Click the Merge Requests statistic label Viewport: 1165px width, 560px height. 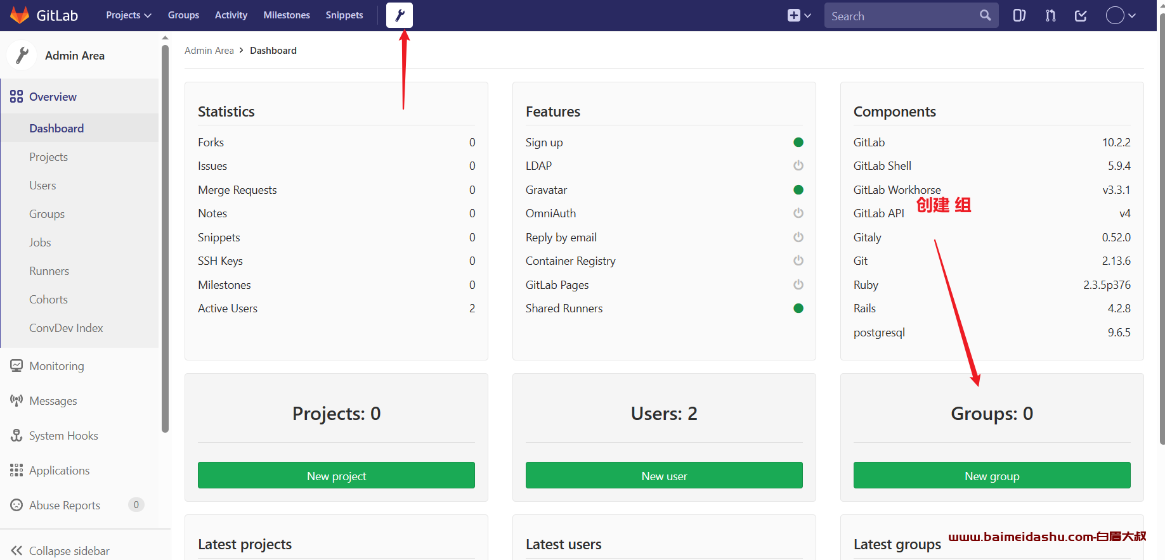pos(237,190)
